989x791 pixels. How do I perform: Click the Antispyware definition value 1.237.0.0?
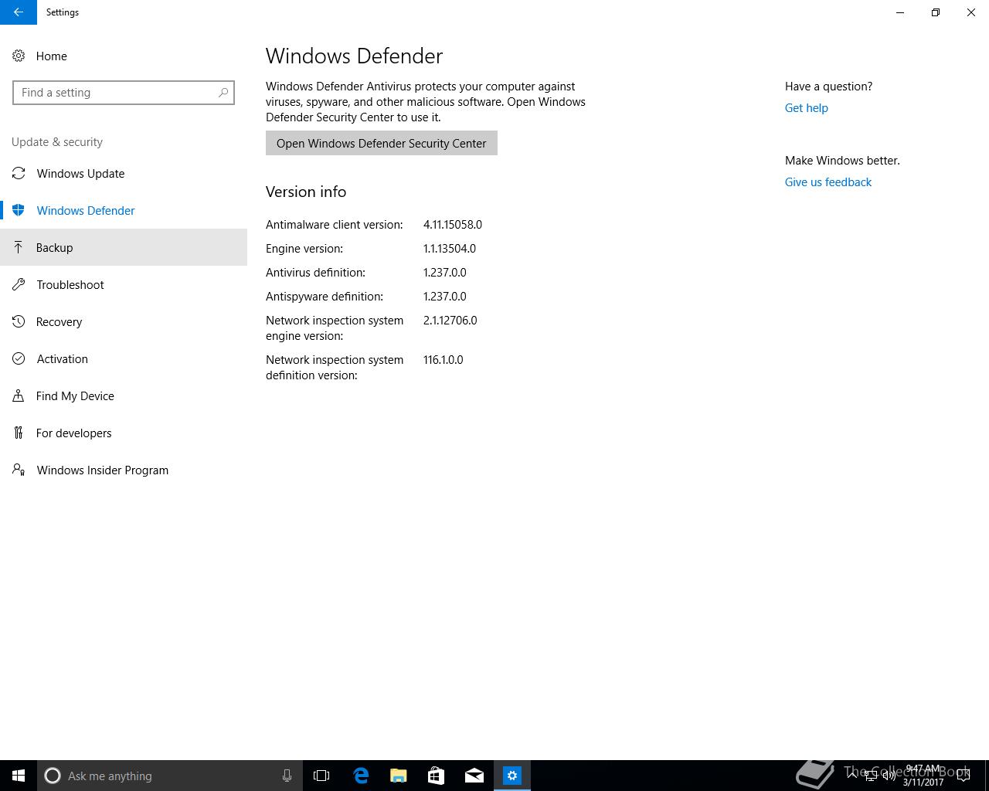[445, 297]
